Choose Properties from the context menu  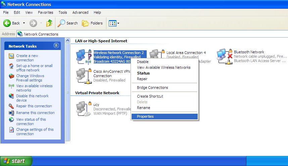[164, 116]
